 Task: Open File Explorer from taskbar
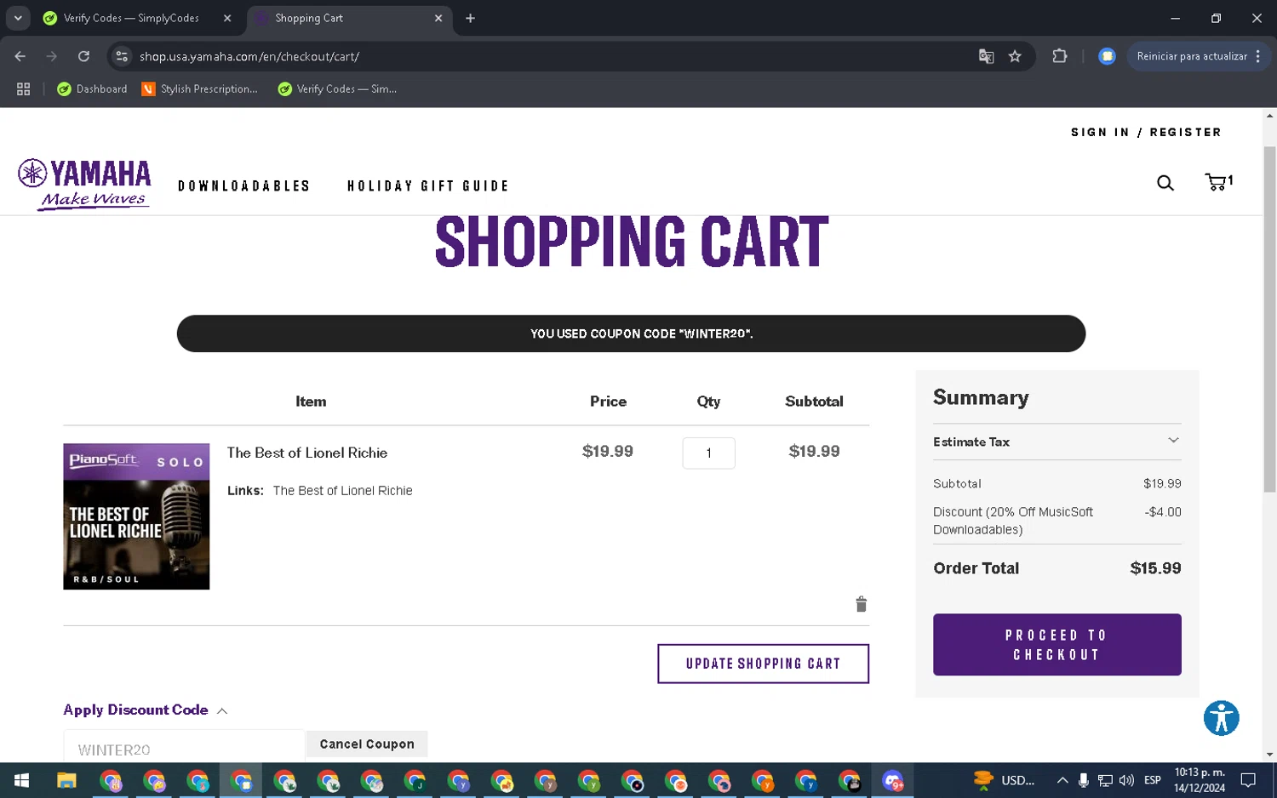(66, 780)
